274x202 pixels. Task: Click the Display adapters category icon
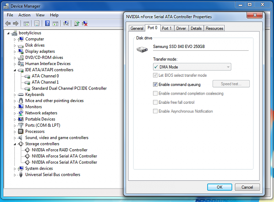21,52
